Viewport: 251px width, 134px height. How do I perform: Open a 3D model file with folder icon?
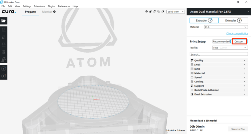click(4, 21)
